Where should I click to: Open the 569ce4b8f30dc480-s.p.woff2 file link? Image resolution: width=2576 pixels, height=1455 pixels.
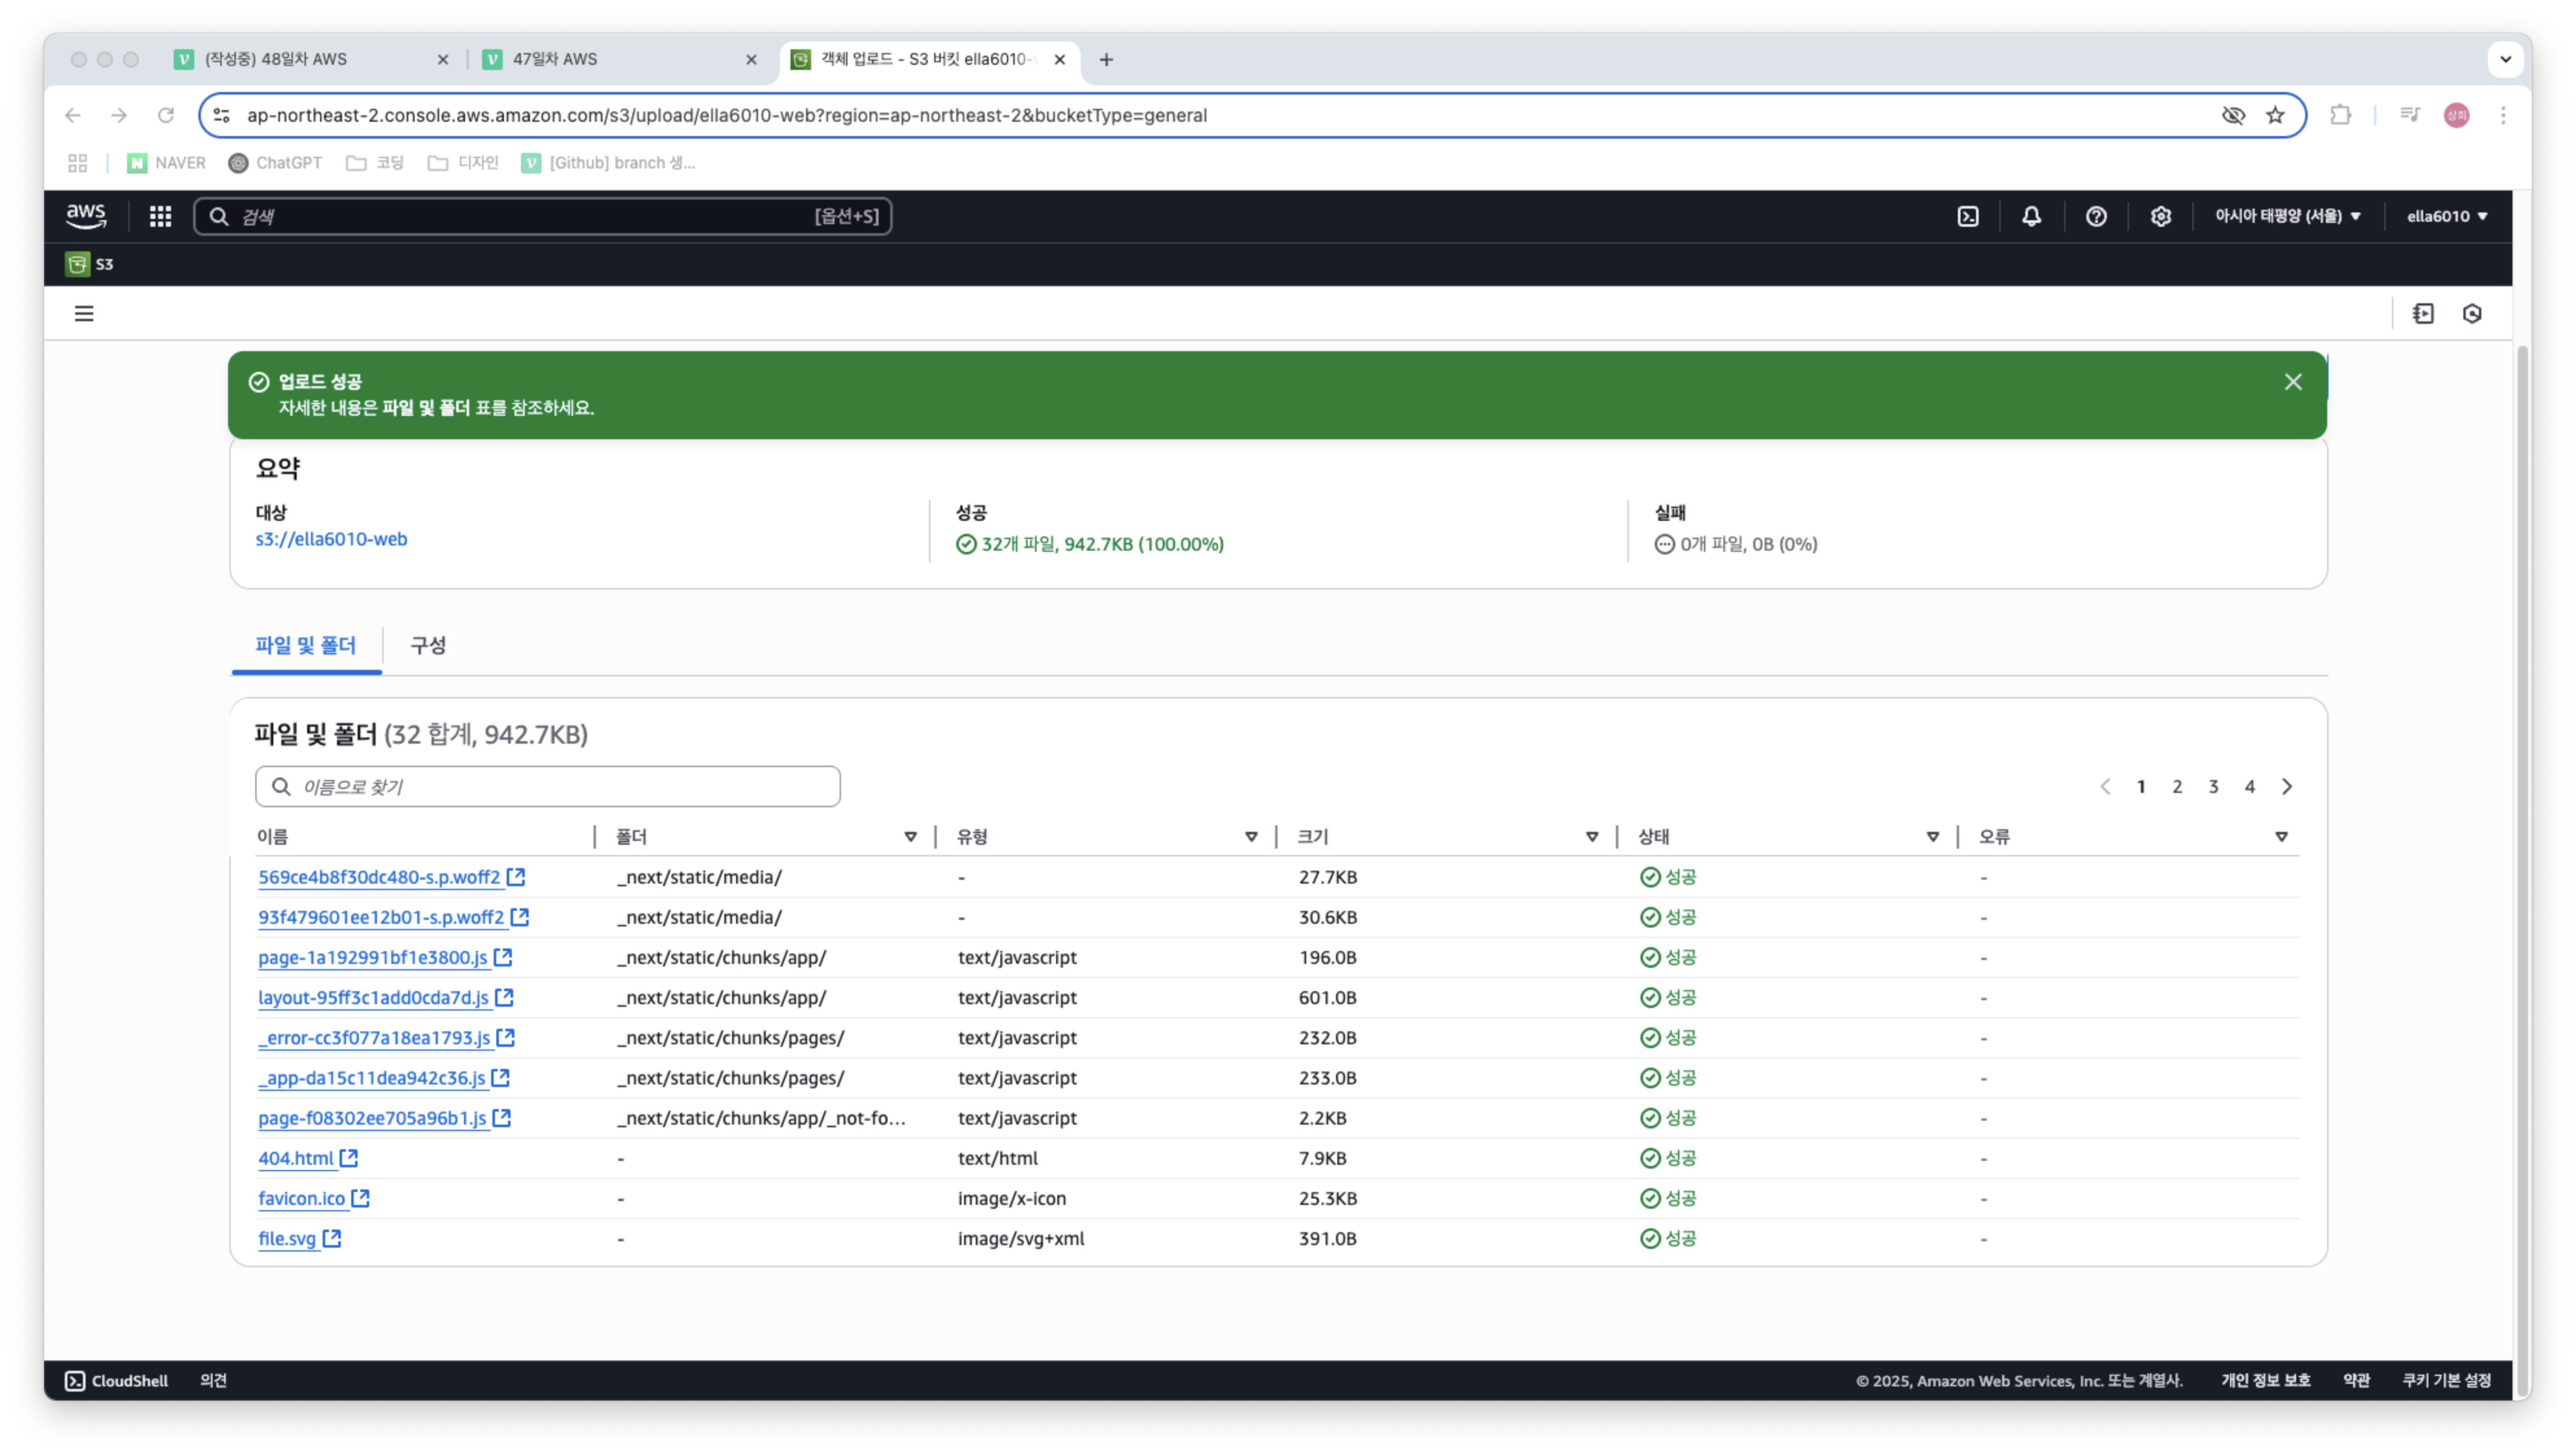pos(379,877)
